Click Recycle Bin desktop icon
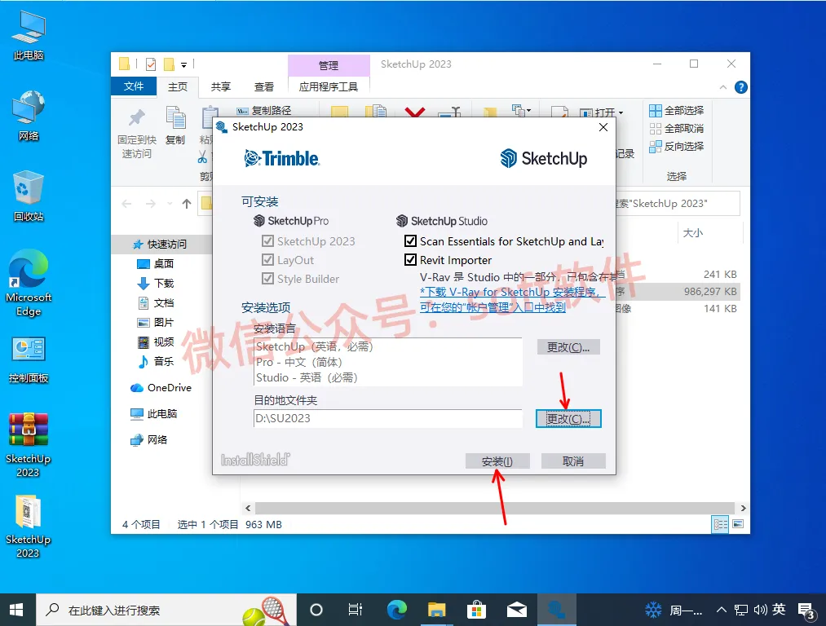The width and height of the screenshot is (826, 626). (x=29, y=196)
